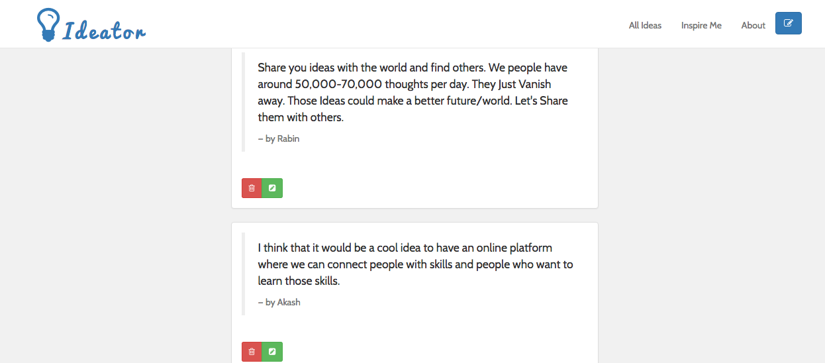Viewport: 825px width, 363px height.
Task: Click the word "Vanish" in Rabin's idea
Action: [534, 84]
